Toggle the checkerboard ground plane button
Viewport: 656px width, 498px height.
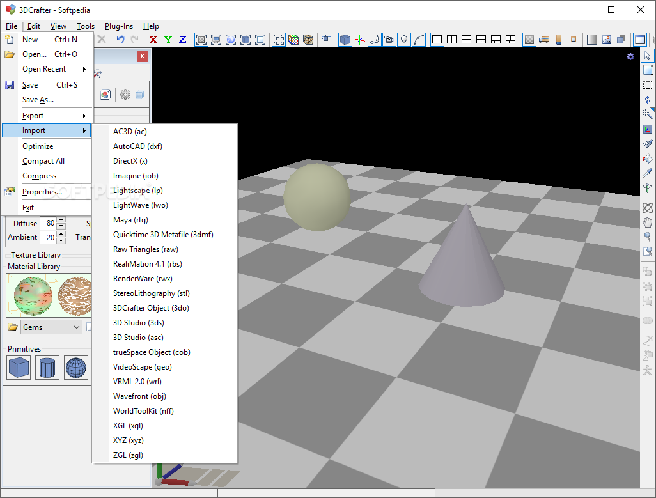(x=529, y=39)
